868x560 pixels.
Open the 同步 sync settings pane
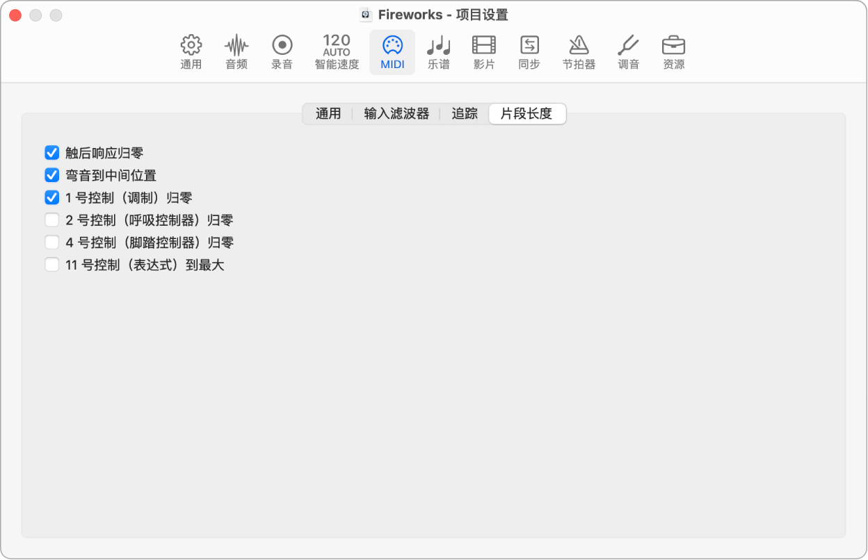coord(529,53)
